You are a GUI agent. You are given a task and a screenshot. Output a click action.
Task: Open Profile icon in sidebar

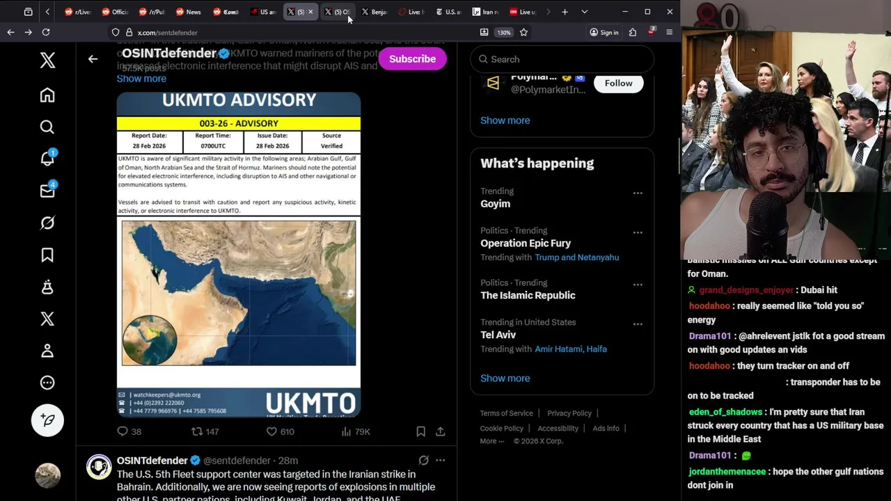[x=47, y=351]
